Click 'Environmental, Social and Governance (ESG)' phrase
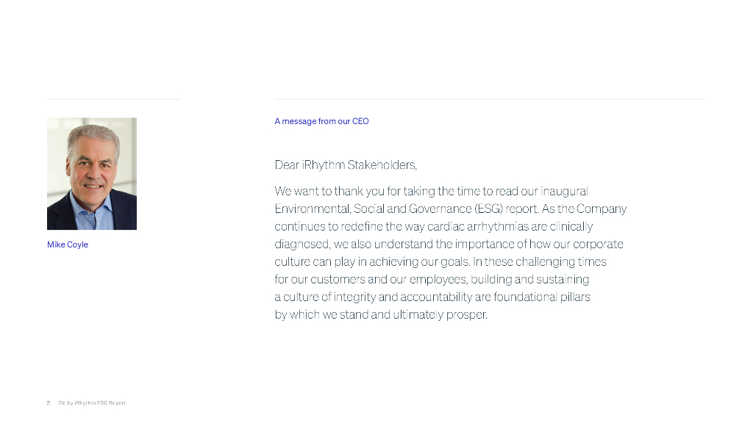The width and height of the screenshot is (753, 423). click(389, 209)
